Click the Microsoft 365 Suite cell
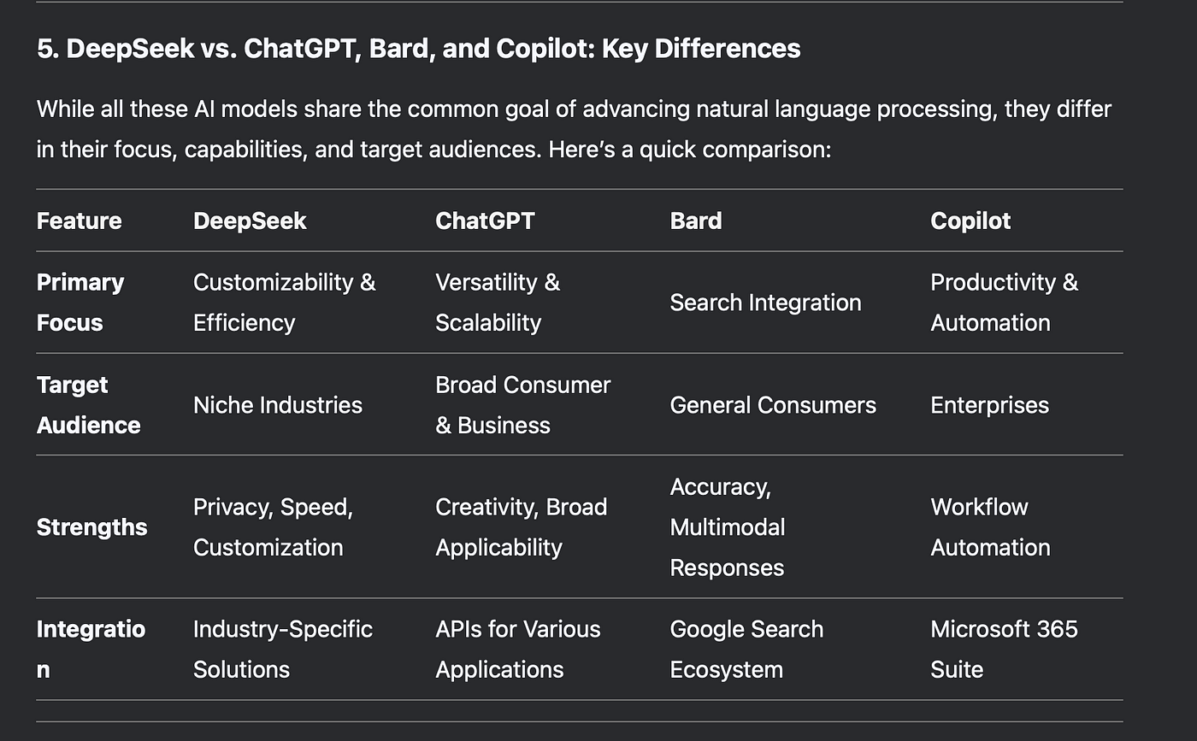The image size is (1197, 741). point(1004,649)
